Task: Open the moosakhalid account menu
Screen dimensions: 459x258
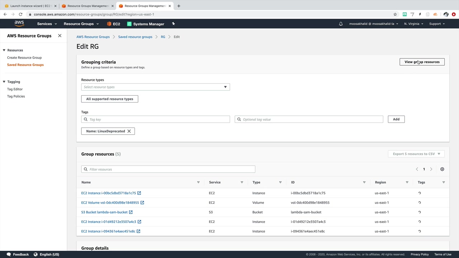Action: coord(374,24)
